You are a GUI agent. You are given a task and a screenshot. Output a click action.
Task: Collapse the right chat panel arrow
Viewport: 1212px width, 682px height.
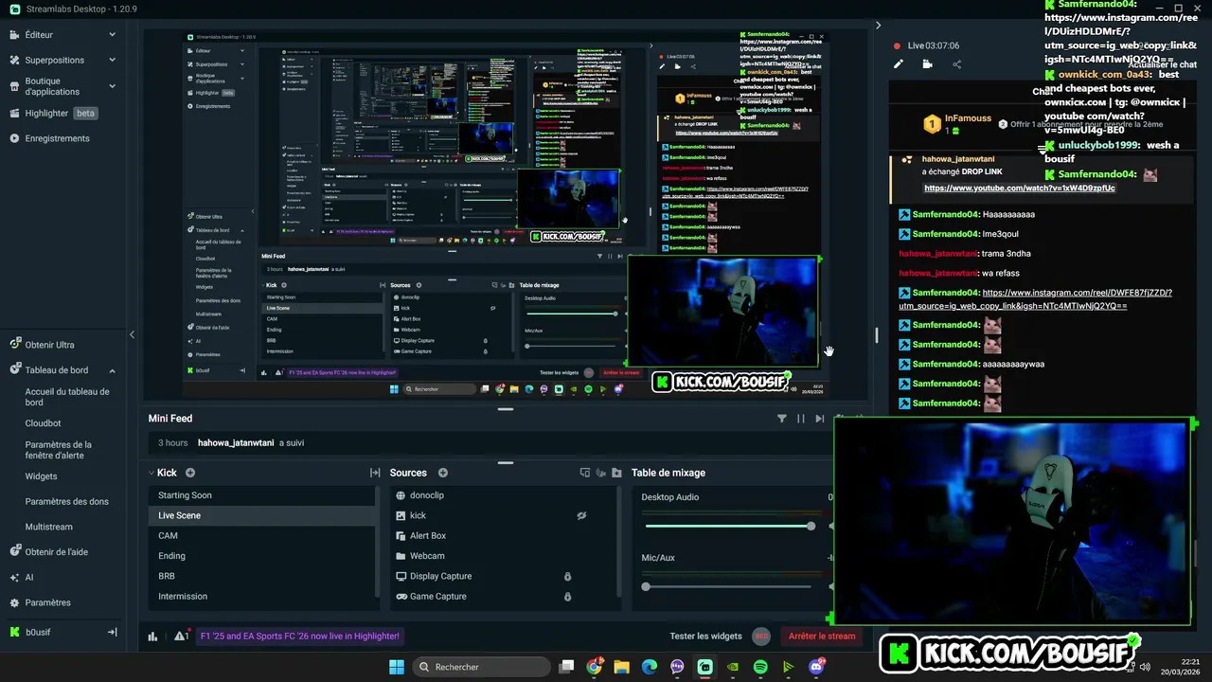(878, 26)
